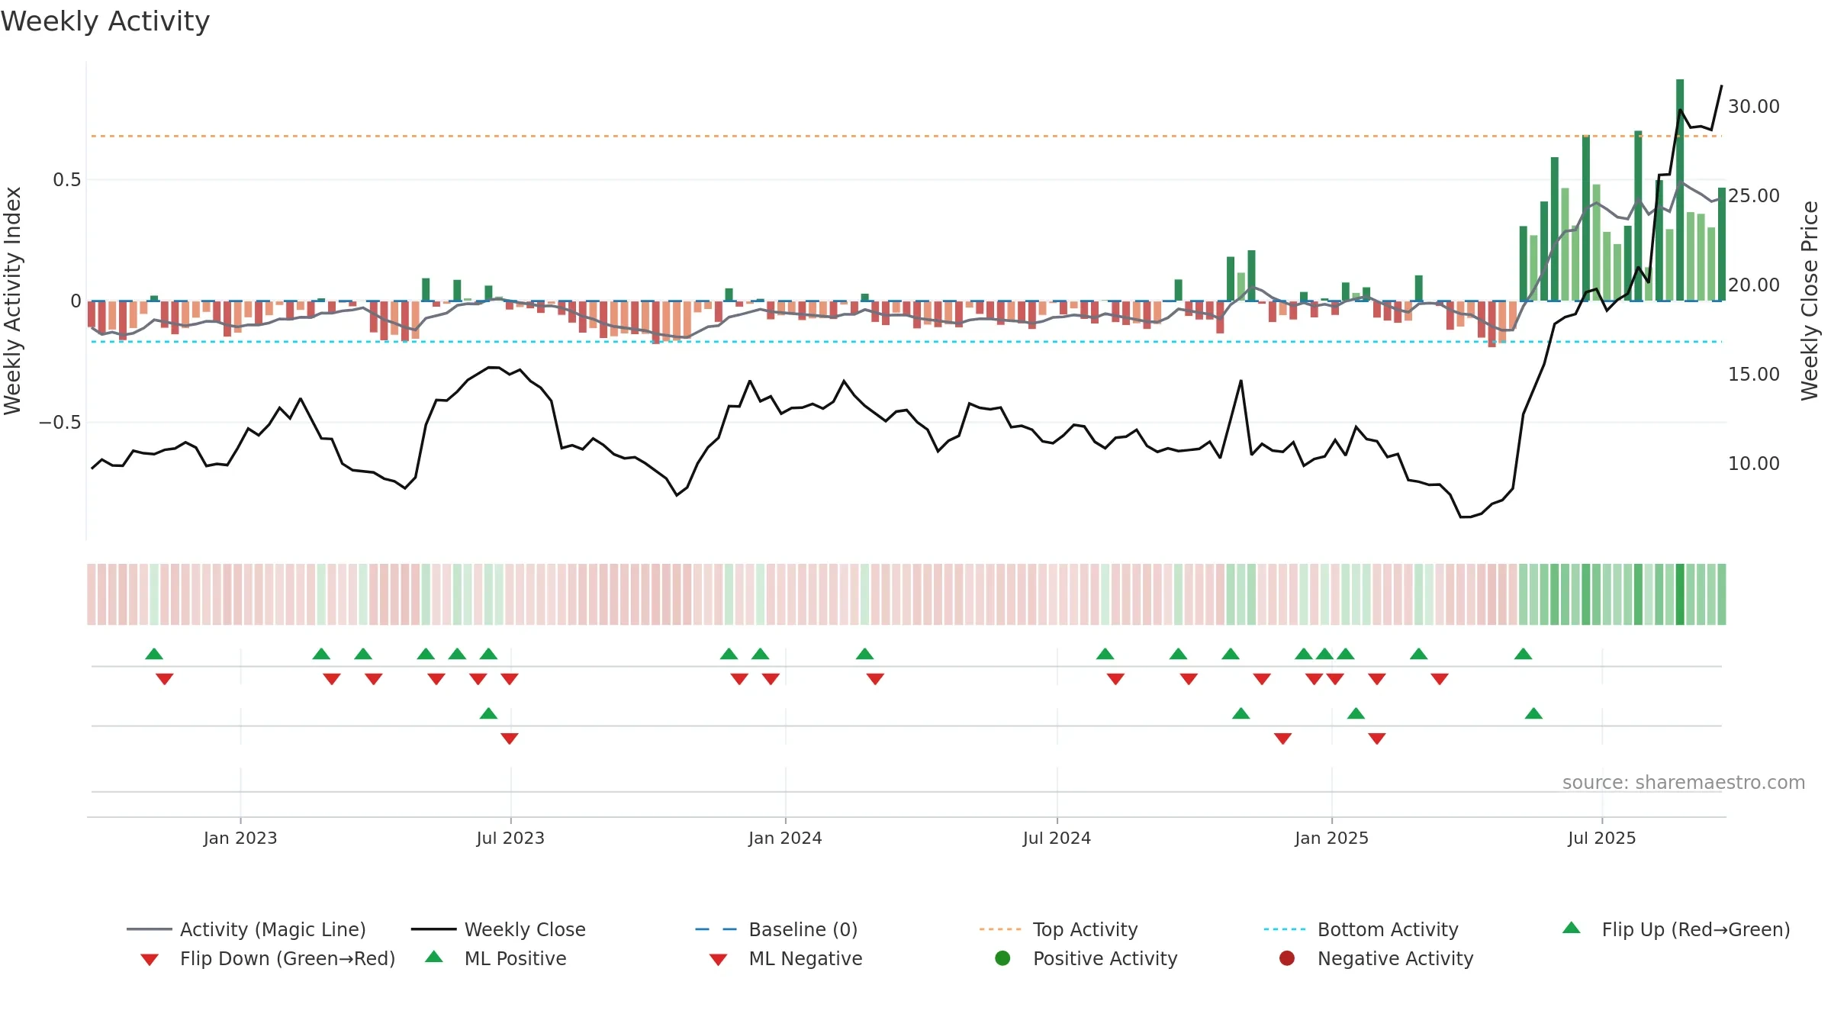Click the Weekly Activity Index axis title
This screenshot has height=1030, width=1831.
[12, 301]
